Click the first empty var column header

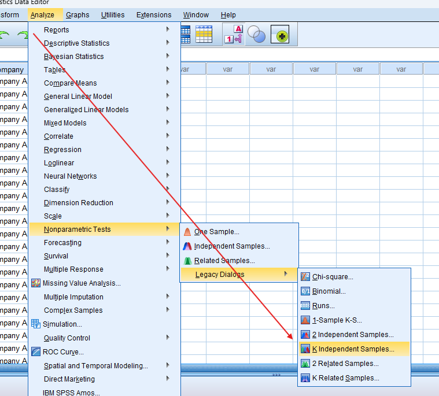pos(185,69)
